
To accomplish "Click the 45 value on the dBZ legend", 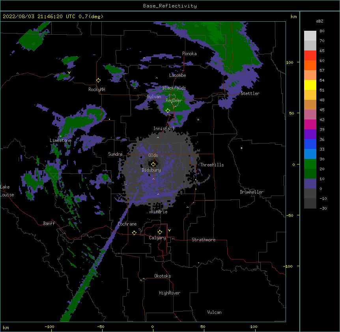I will pos(322,110).
